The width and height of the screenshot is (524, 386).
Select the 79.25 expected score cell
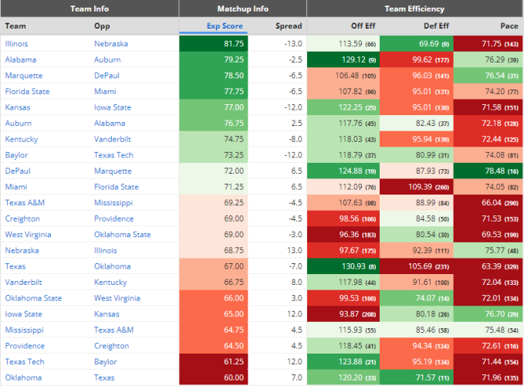[x=214, y=59]
